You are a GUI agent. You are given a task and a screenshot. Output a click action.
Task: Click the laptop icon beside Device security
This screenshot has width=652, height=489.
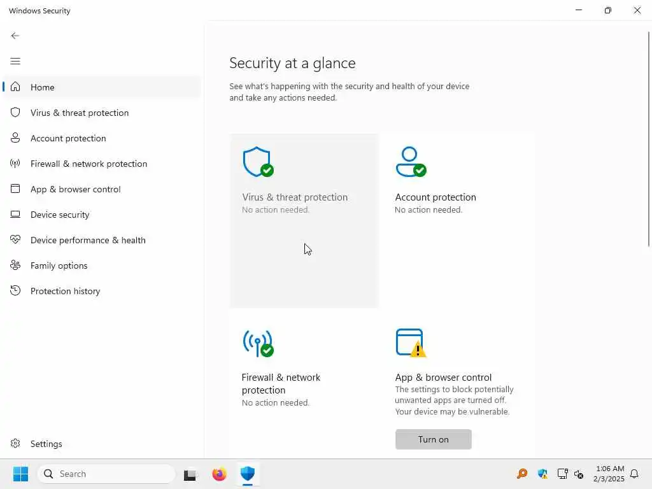pos(15,215)
